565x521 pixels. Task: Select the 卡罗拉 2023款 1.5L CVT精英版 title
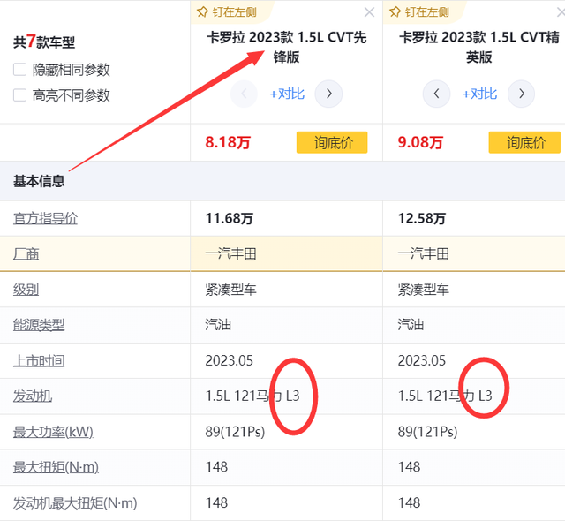(479, 47)
